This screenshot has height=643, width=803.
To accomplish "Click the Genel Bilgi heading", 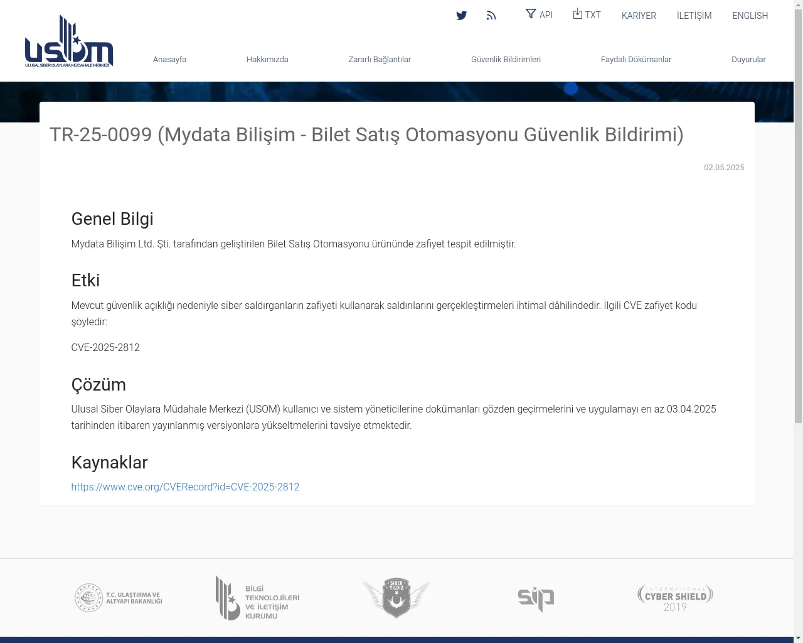I will pyautogui.click(x=112, y=219).
